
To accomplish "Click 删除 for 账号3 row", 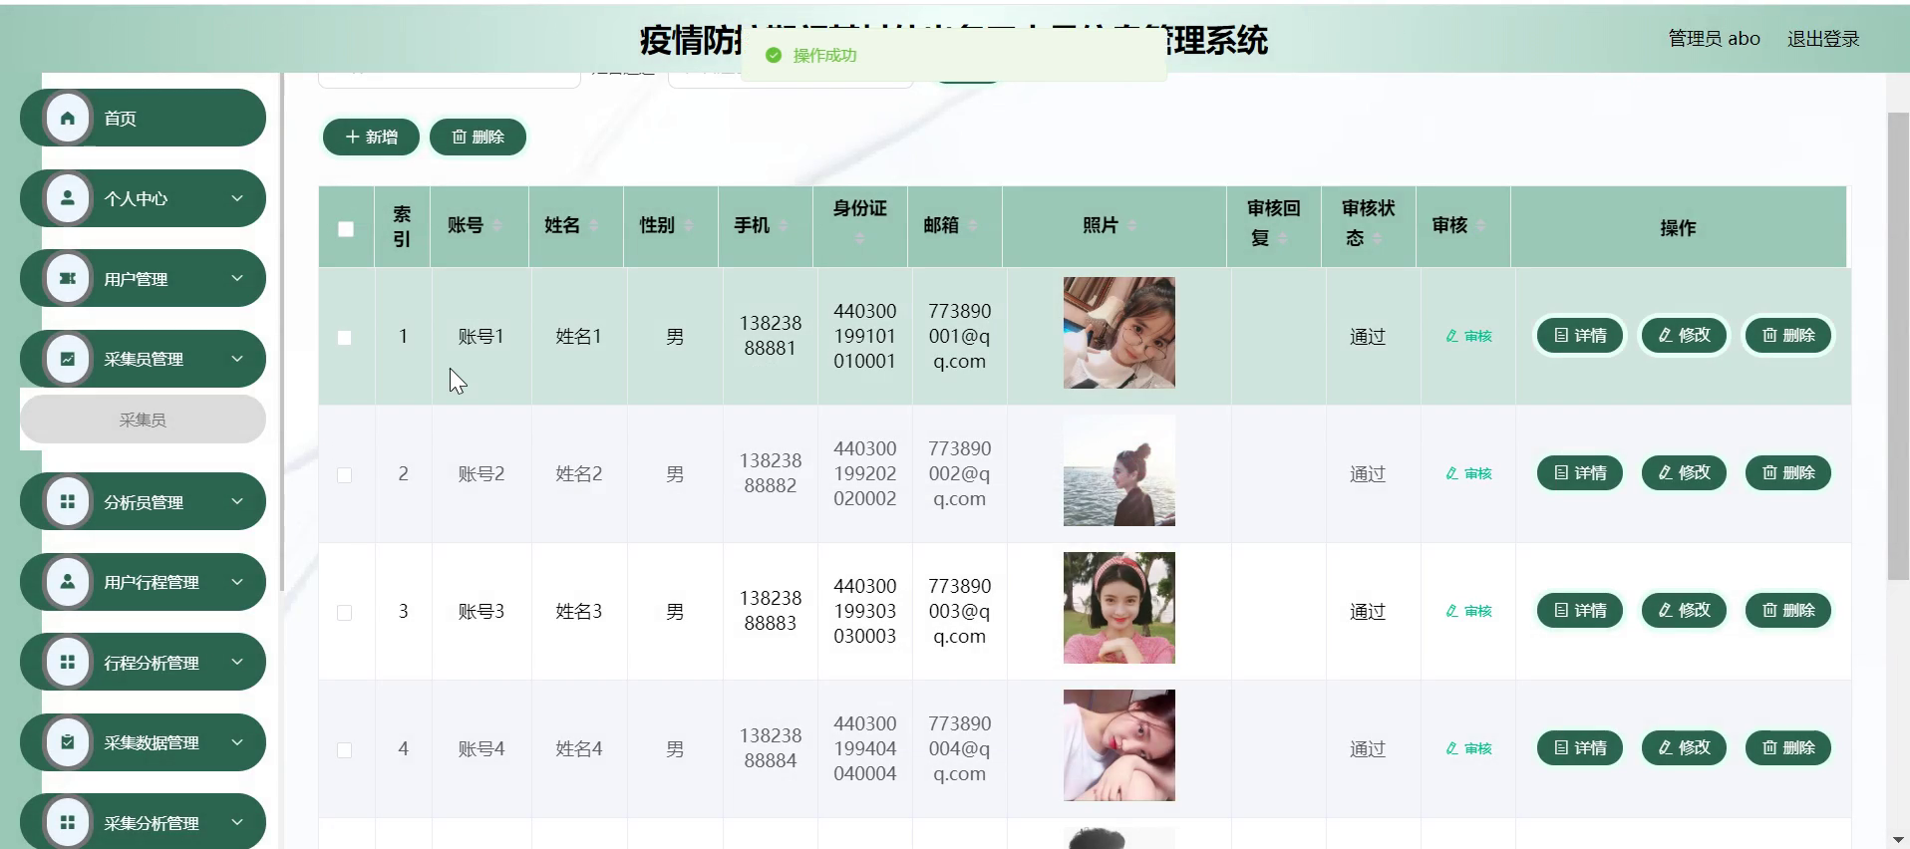I will pyautogui.click(x=1788, y=611).
